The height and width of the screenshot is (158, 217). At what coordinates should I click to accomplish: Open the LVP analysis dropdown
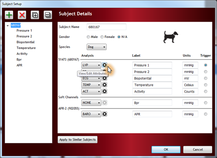91,65
